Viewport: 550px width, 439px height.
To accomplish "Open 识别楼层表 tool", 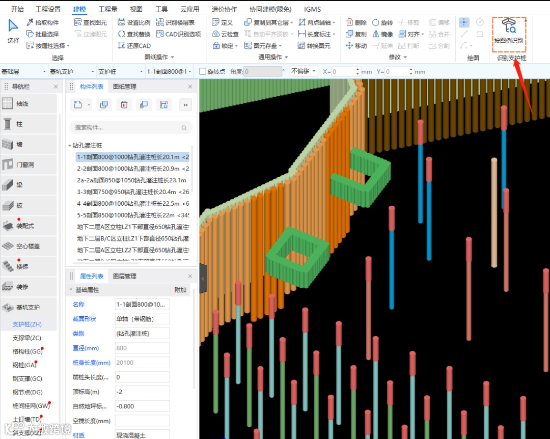I will (x=175, y=22).
